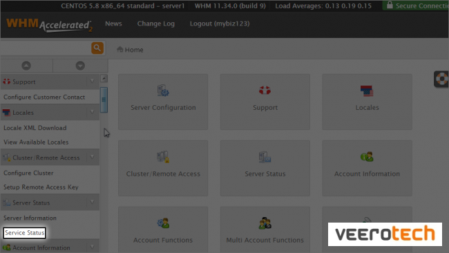This screenshot has height=253, width=449.
Task: Click the Support sidebar section header
Action: [x=50, y=82]
